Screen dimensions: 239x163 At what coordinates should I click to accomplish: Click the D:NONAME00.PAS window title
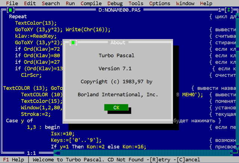coord(119,10)
